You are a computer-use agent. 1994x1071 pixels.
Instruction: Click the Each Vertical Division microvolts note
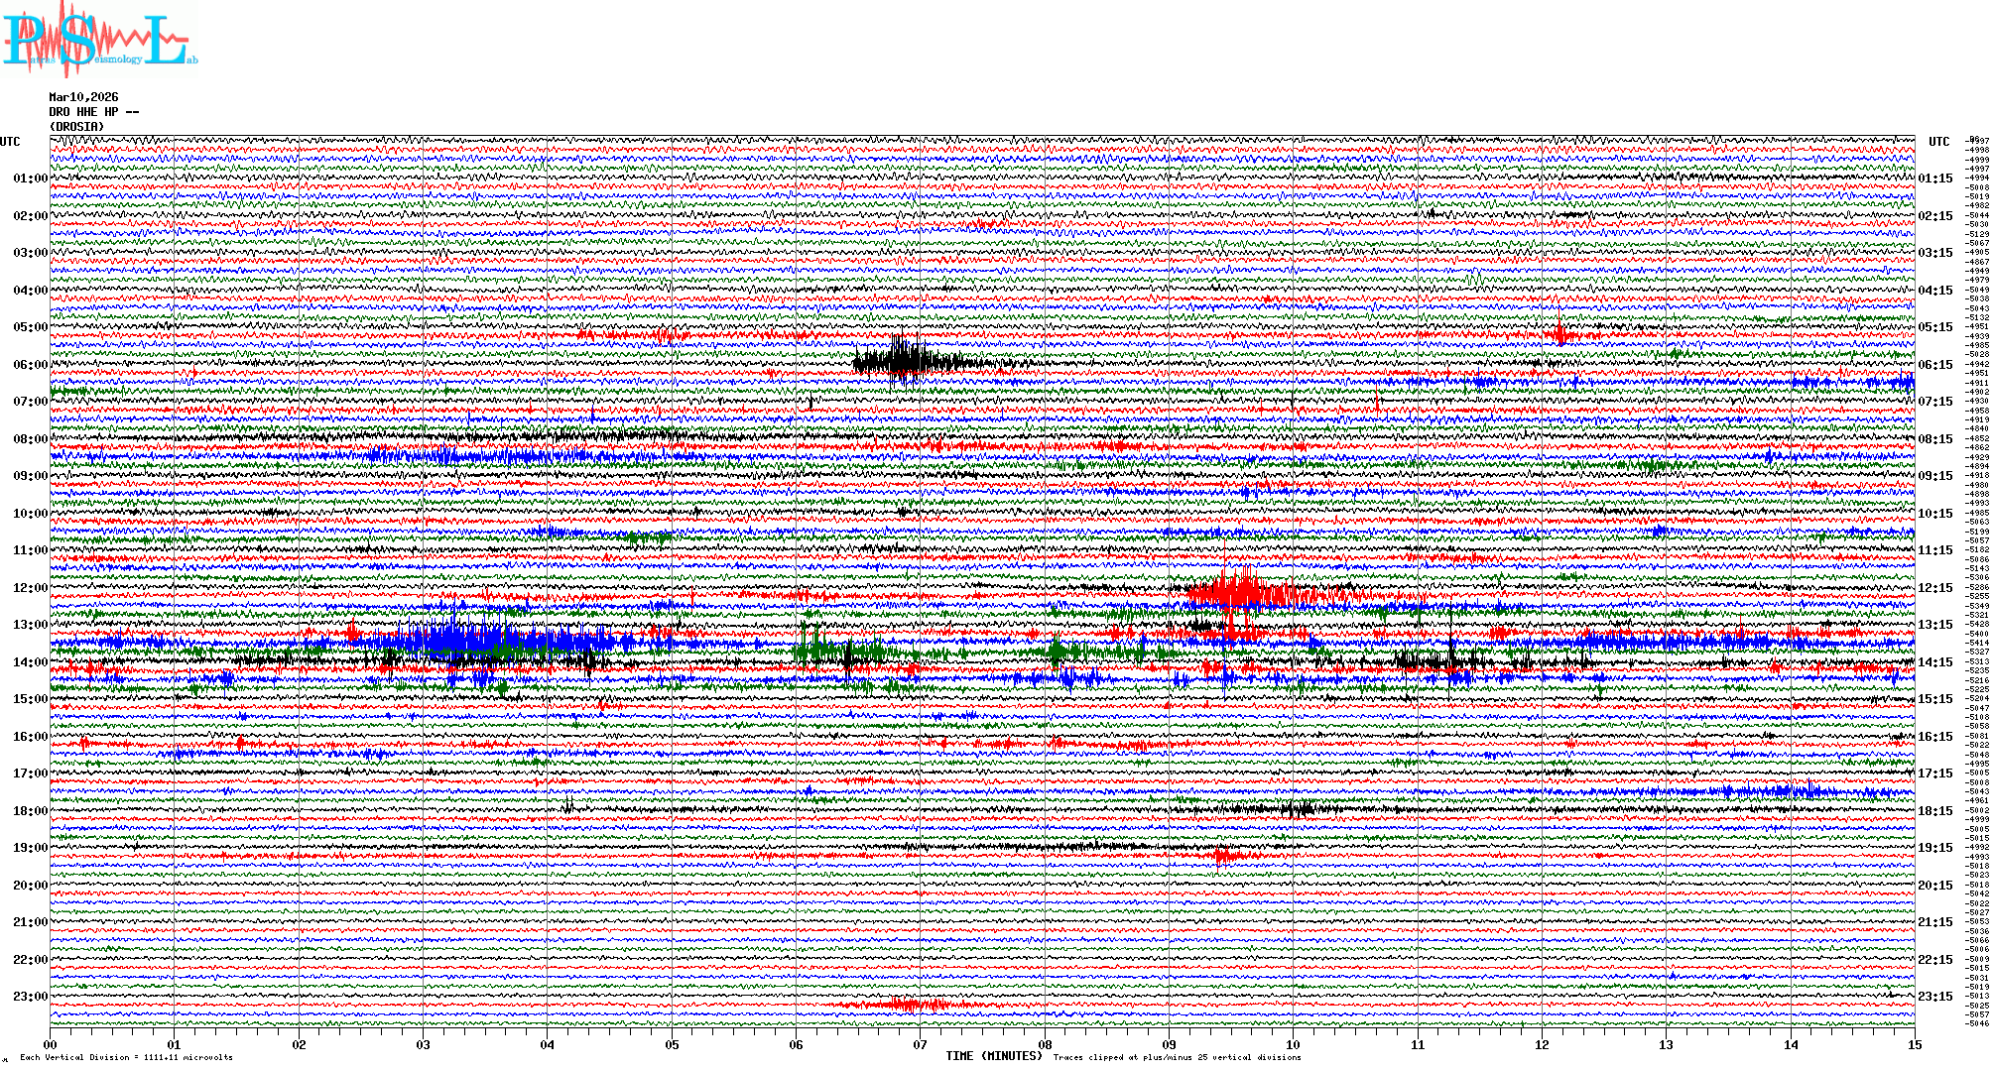126,1057
